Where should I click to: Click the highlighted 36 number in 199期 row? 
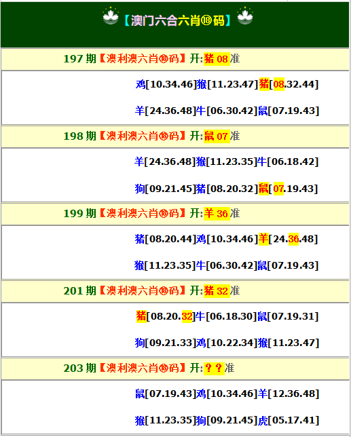tap(293, 239)
